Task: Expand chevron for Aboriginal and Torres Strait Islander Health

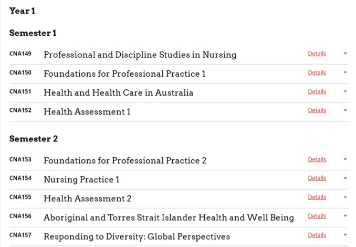Action: pos(345,216)
